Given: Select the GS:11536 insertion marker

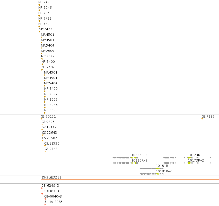Looking at the screenshot, I should click(x=45, y=146).
